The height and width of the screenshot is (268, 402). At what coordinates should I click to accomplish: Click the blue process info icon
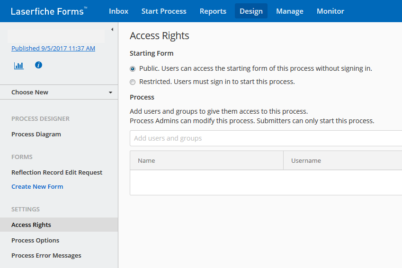[x=38, y=65]
